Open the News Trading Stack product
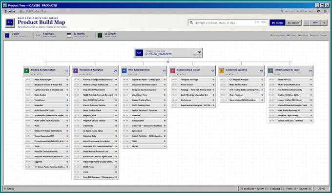The height and width of the screenshot is (193, 332). (x=96, y=110)
